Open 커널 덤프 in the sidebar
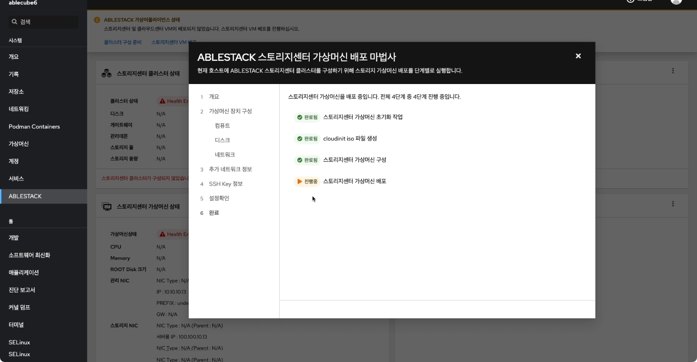The image size is (697, 362). click(x=43, y=307)
